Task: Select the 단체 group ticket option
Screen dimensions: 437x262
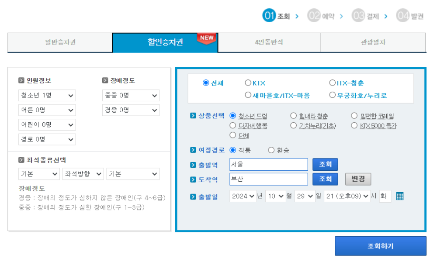Action: (x=233, y=135)
